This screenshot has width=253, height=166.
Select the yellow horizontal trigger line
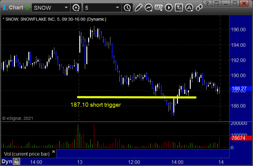pos(137,97)
